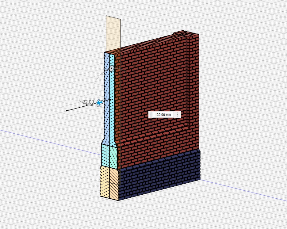The height and width of the screenshot is (229, 287).
Task: Select the translucent section plane above the wall
Action: point(113,33)
